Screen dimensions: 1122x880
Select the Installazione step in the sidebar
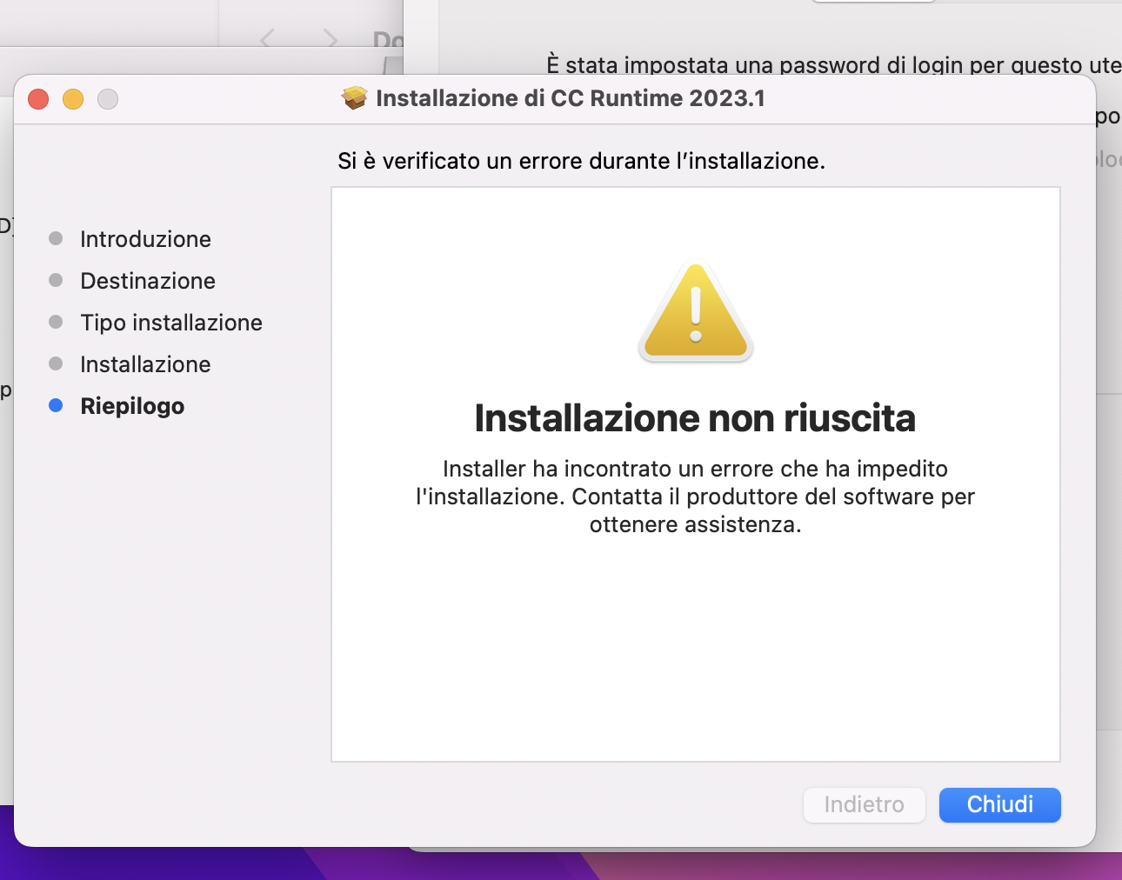(x=145, y=364)
